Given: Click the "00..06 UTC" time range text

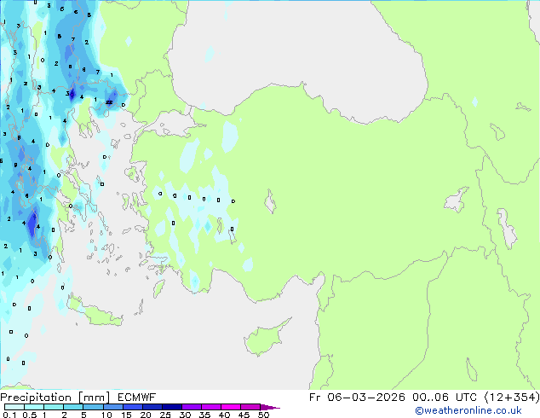Looking at the screenshot, I should tap(445, 398).
